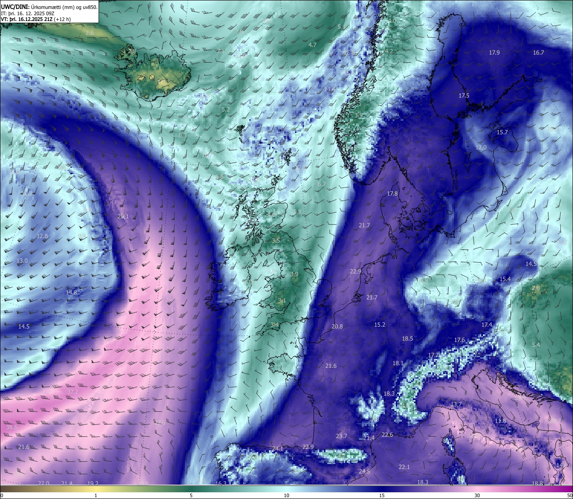Click the 15.7 value on the map

pos(502,132)
